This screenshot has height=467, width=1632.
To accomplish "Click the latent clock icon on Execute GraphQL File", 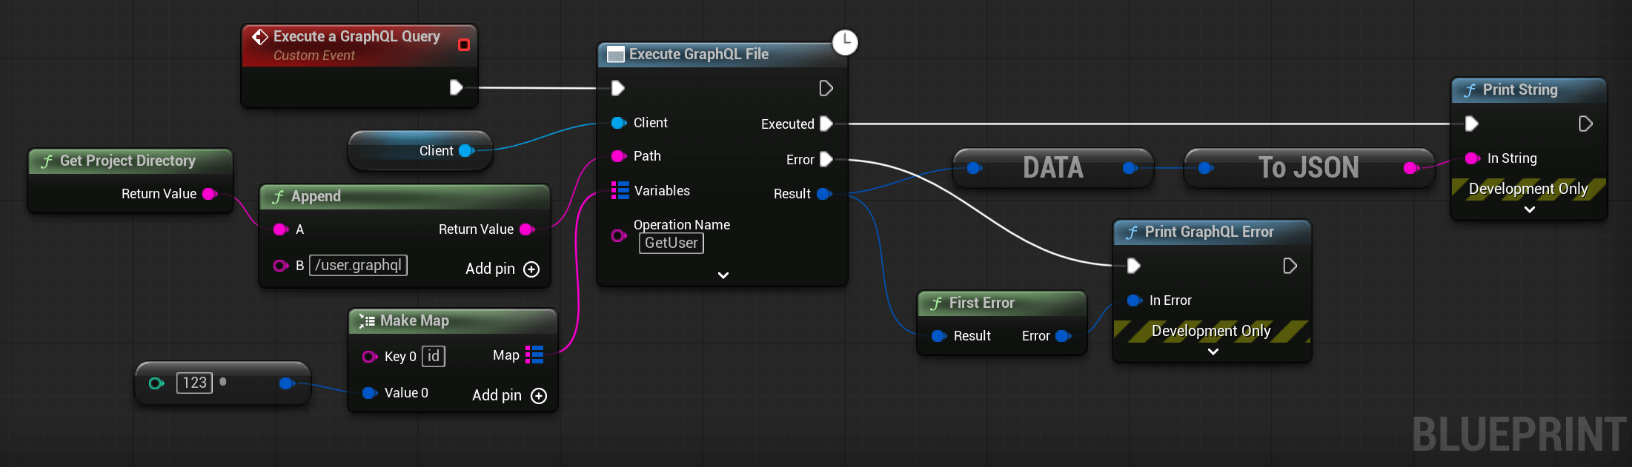I will [845, 42].
